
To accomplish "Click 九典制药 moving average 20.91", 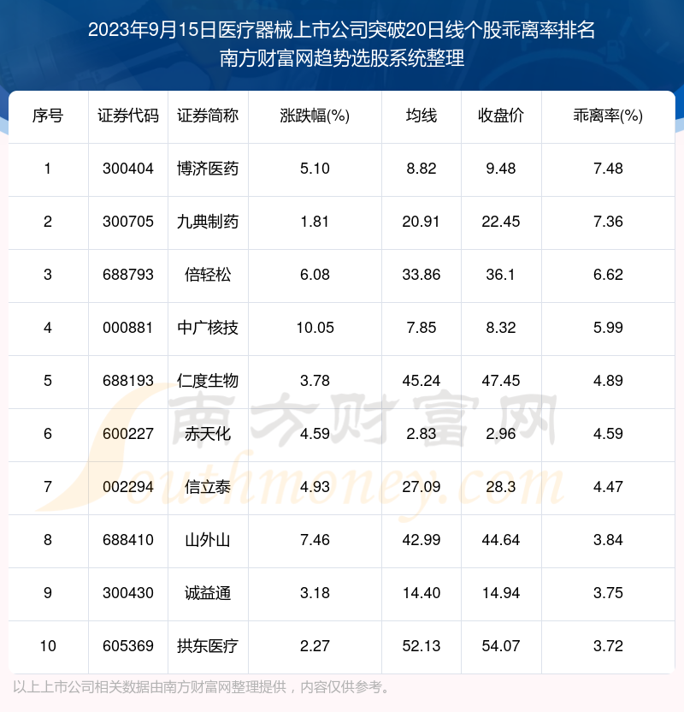I will click(x=422, y=222).
